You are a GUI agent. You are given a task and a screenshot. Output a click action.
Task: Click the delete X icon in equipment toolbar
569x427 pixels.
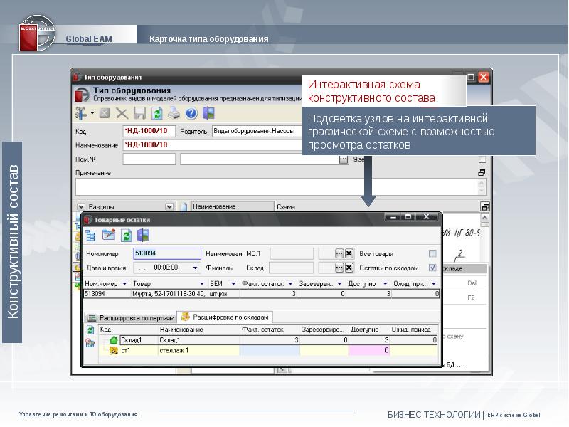122,113
